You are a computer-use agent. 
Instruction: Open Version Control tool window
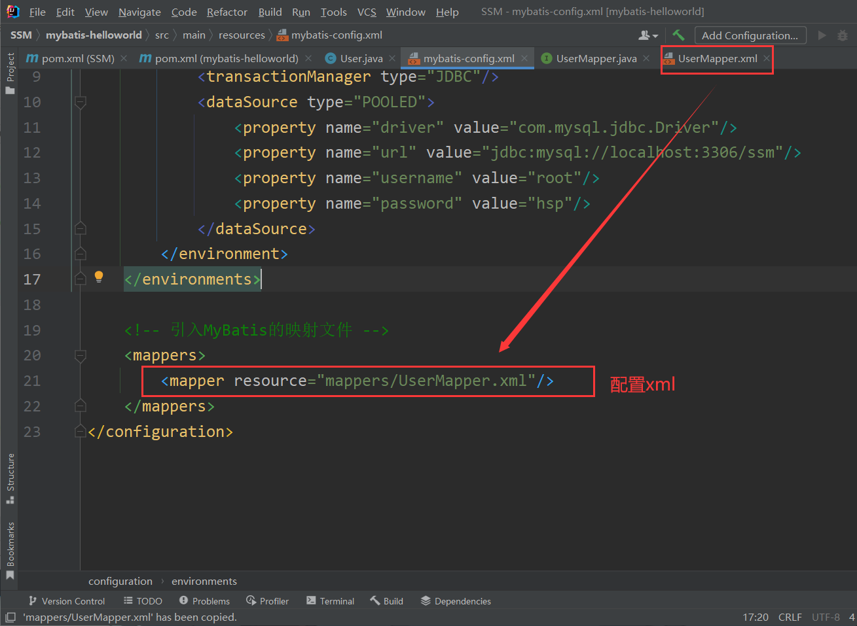(66, 600)
